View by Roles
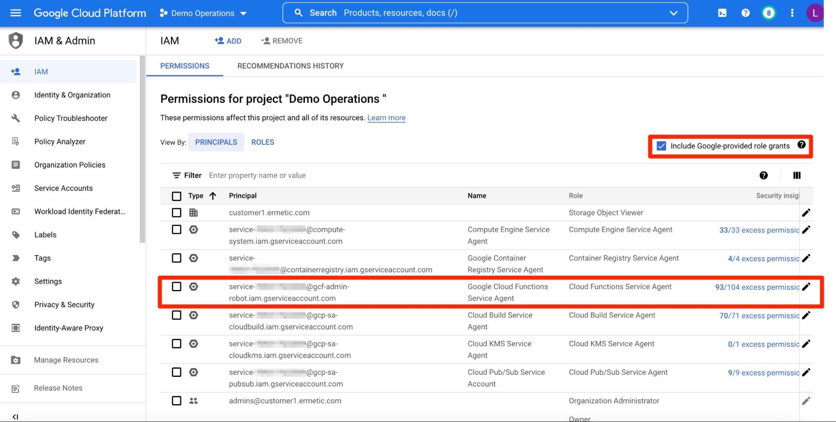The height and width of the screenshot is (422, 836). click(263, 142)
